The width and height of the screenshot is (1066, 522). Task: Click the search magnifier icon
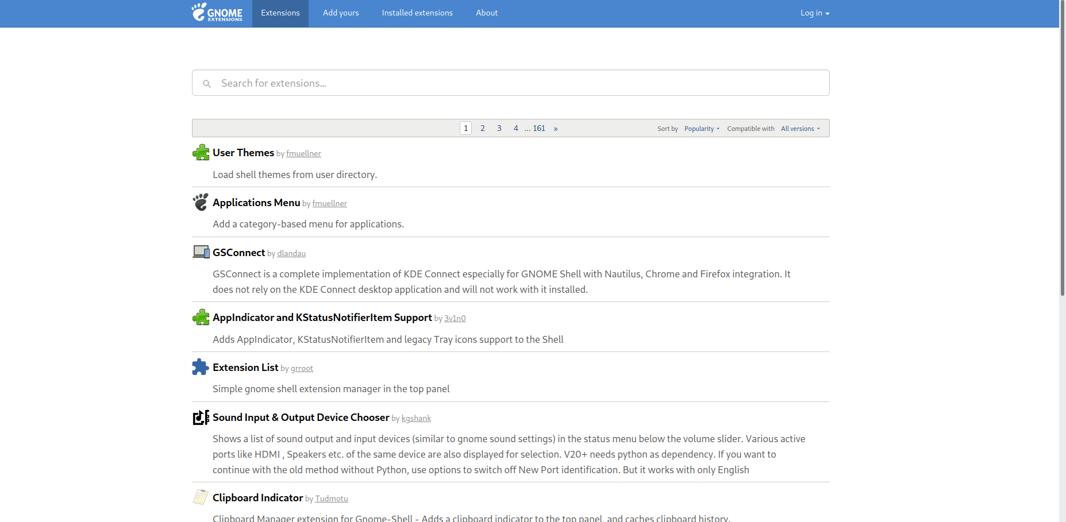207,84
